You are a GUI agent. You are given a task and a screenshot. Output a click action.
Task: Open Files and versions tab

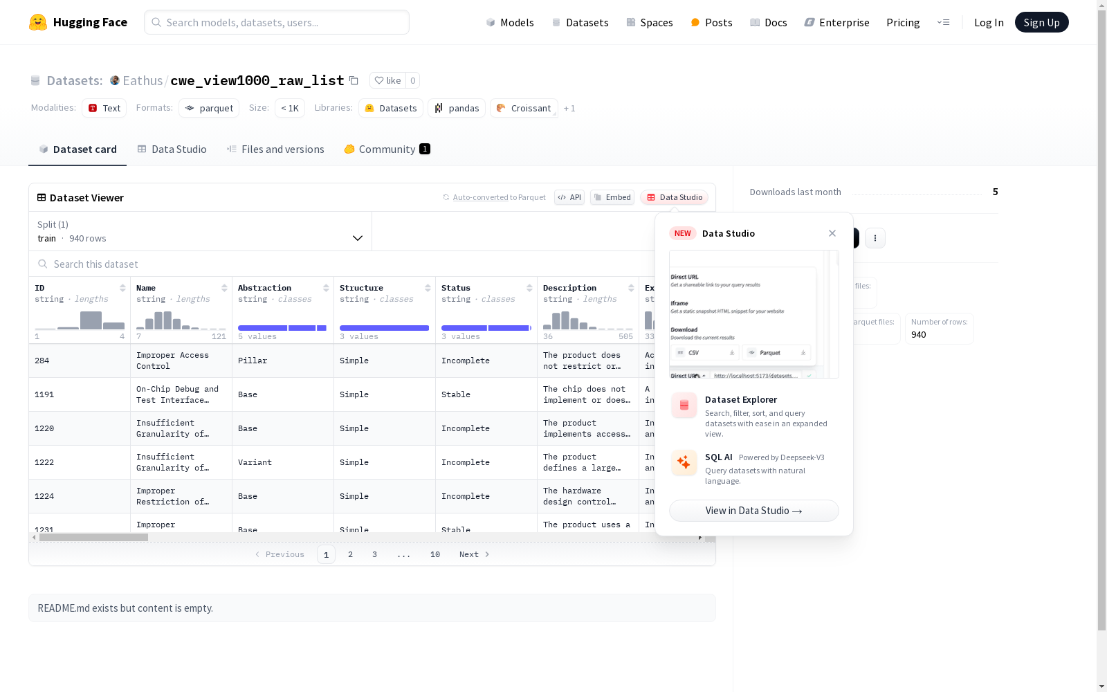[x=275, y=149]
